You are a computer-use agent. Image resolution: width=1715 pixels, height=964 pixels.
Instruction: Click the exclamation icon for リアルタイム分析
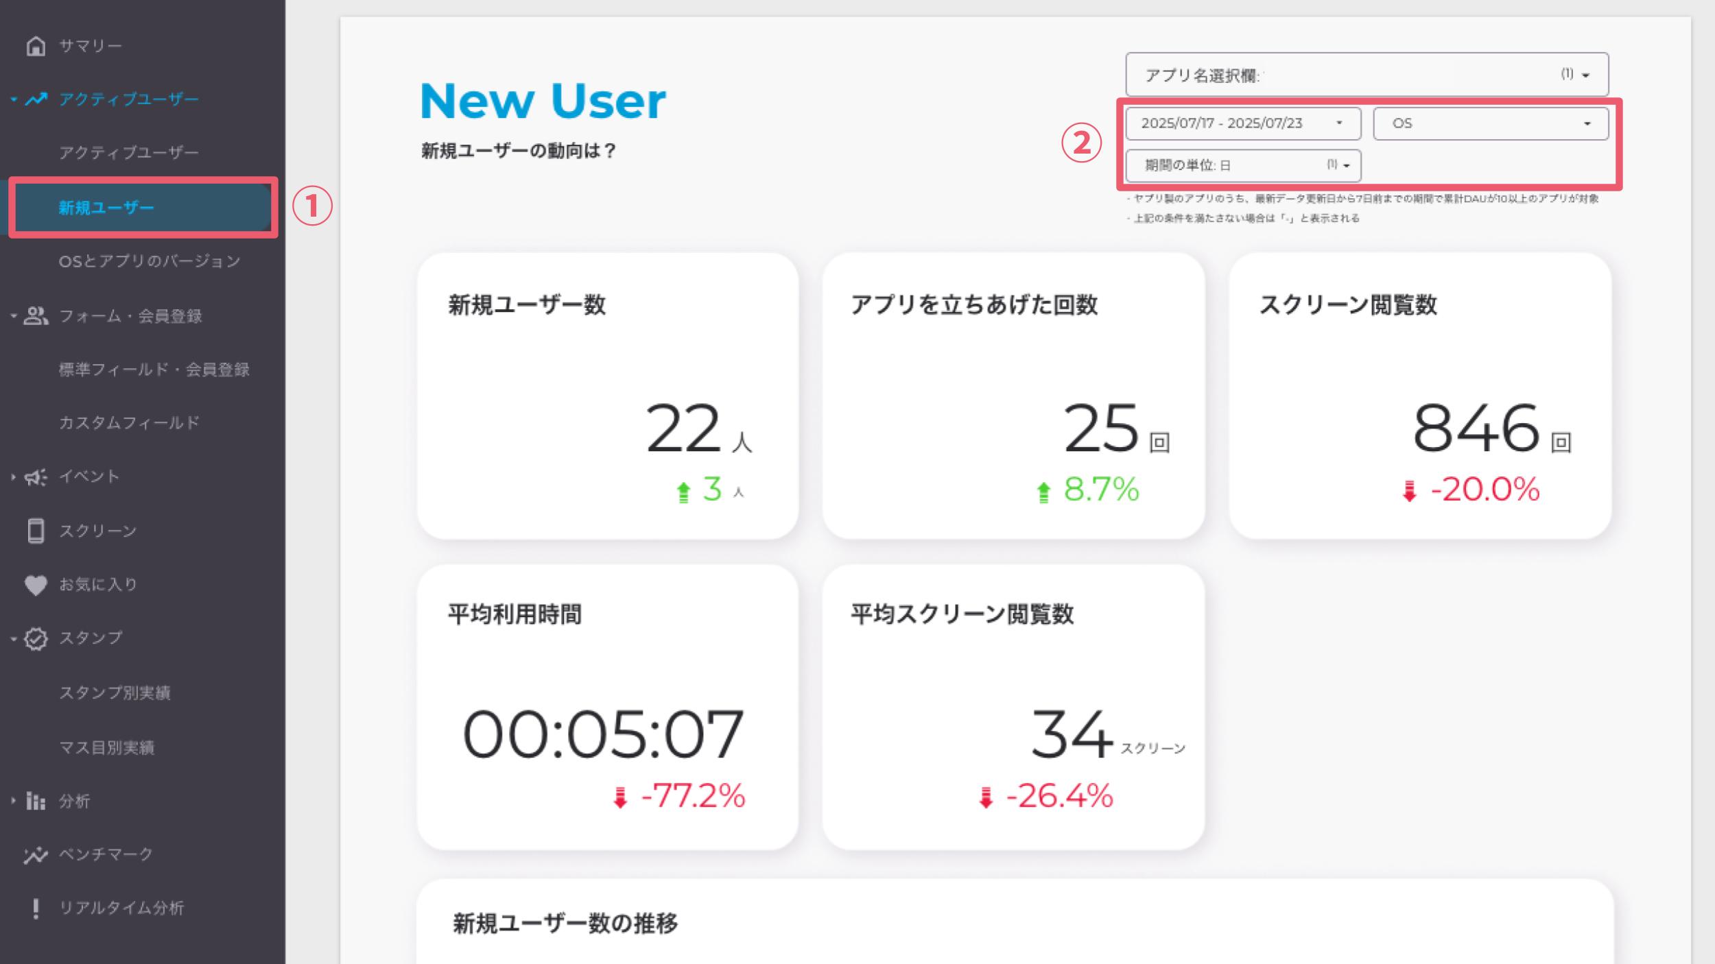36,908
